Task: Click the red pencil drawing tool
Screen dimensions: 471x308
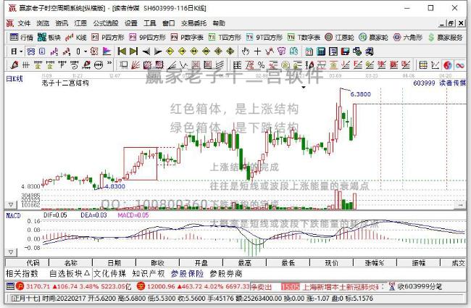Action: 14,64
